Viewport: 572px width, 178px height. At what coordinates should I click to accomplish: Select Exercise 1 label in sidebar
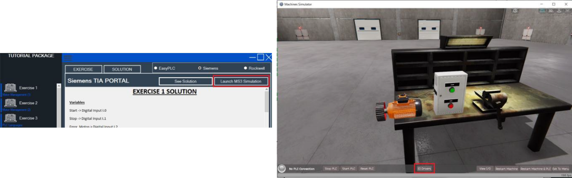point(28,88)
